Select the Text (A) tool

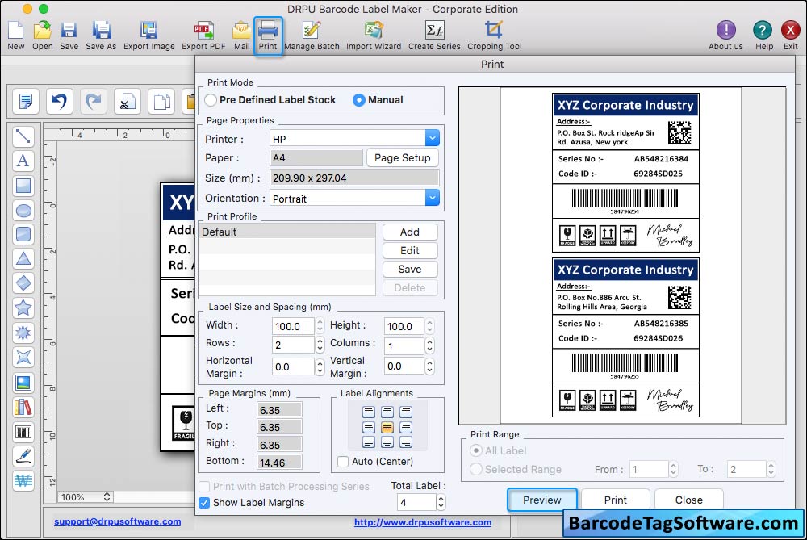point(23,161)
